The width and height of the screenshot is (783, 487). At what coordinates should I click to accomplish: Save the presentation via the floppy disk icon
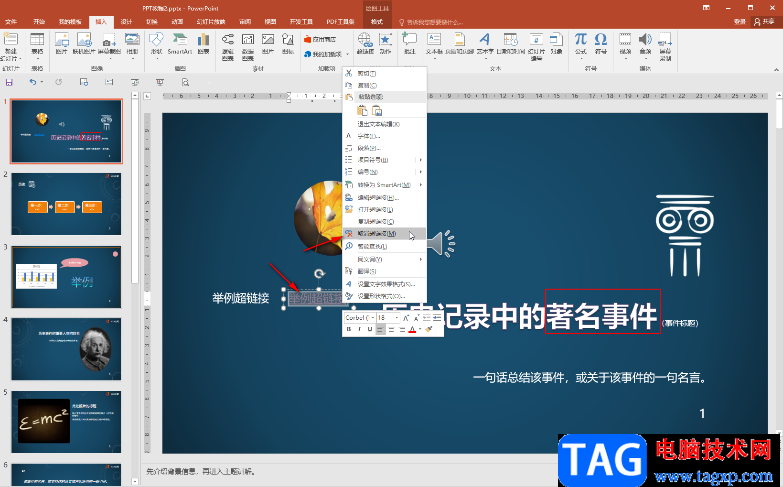click(x=9, y=82)
